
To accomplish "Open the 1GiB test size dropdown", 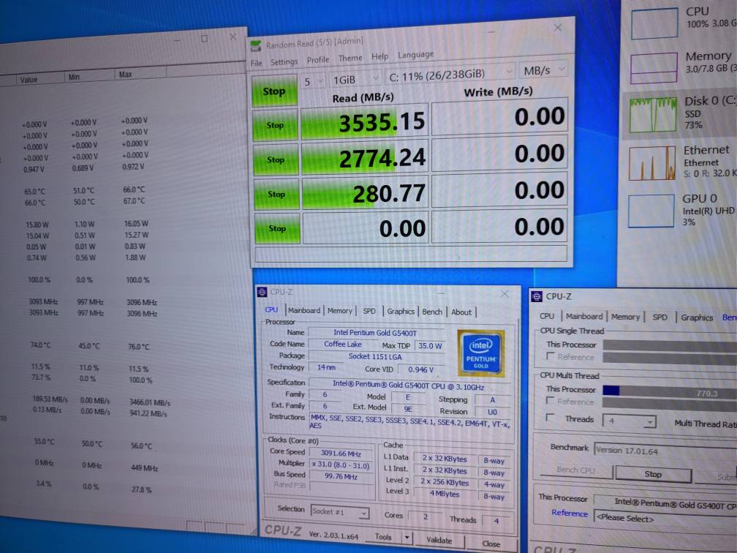I will (355, 80).
